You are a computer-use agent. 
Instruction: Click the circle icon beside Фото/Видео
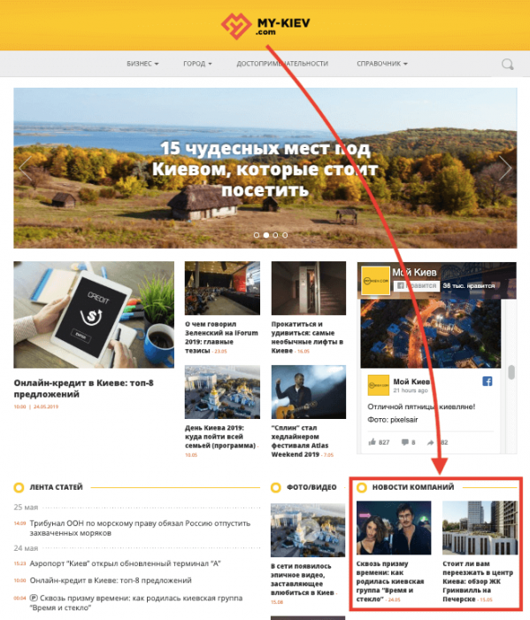(276, 487)
